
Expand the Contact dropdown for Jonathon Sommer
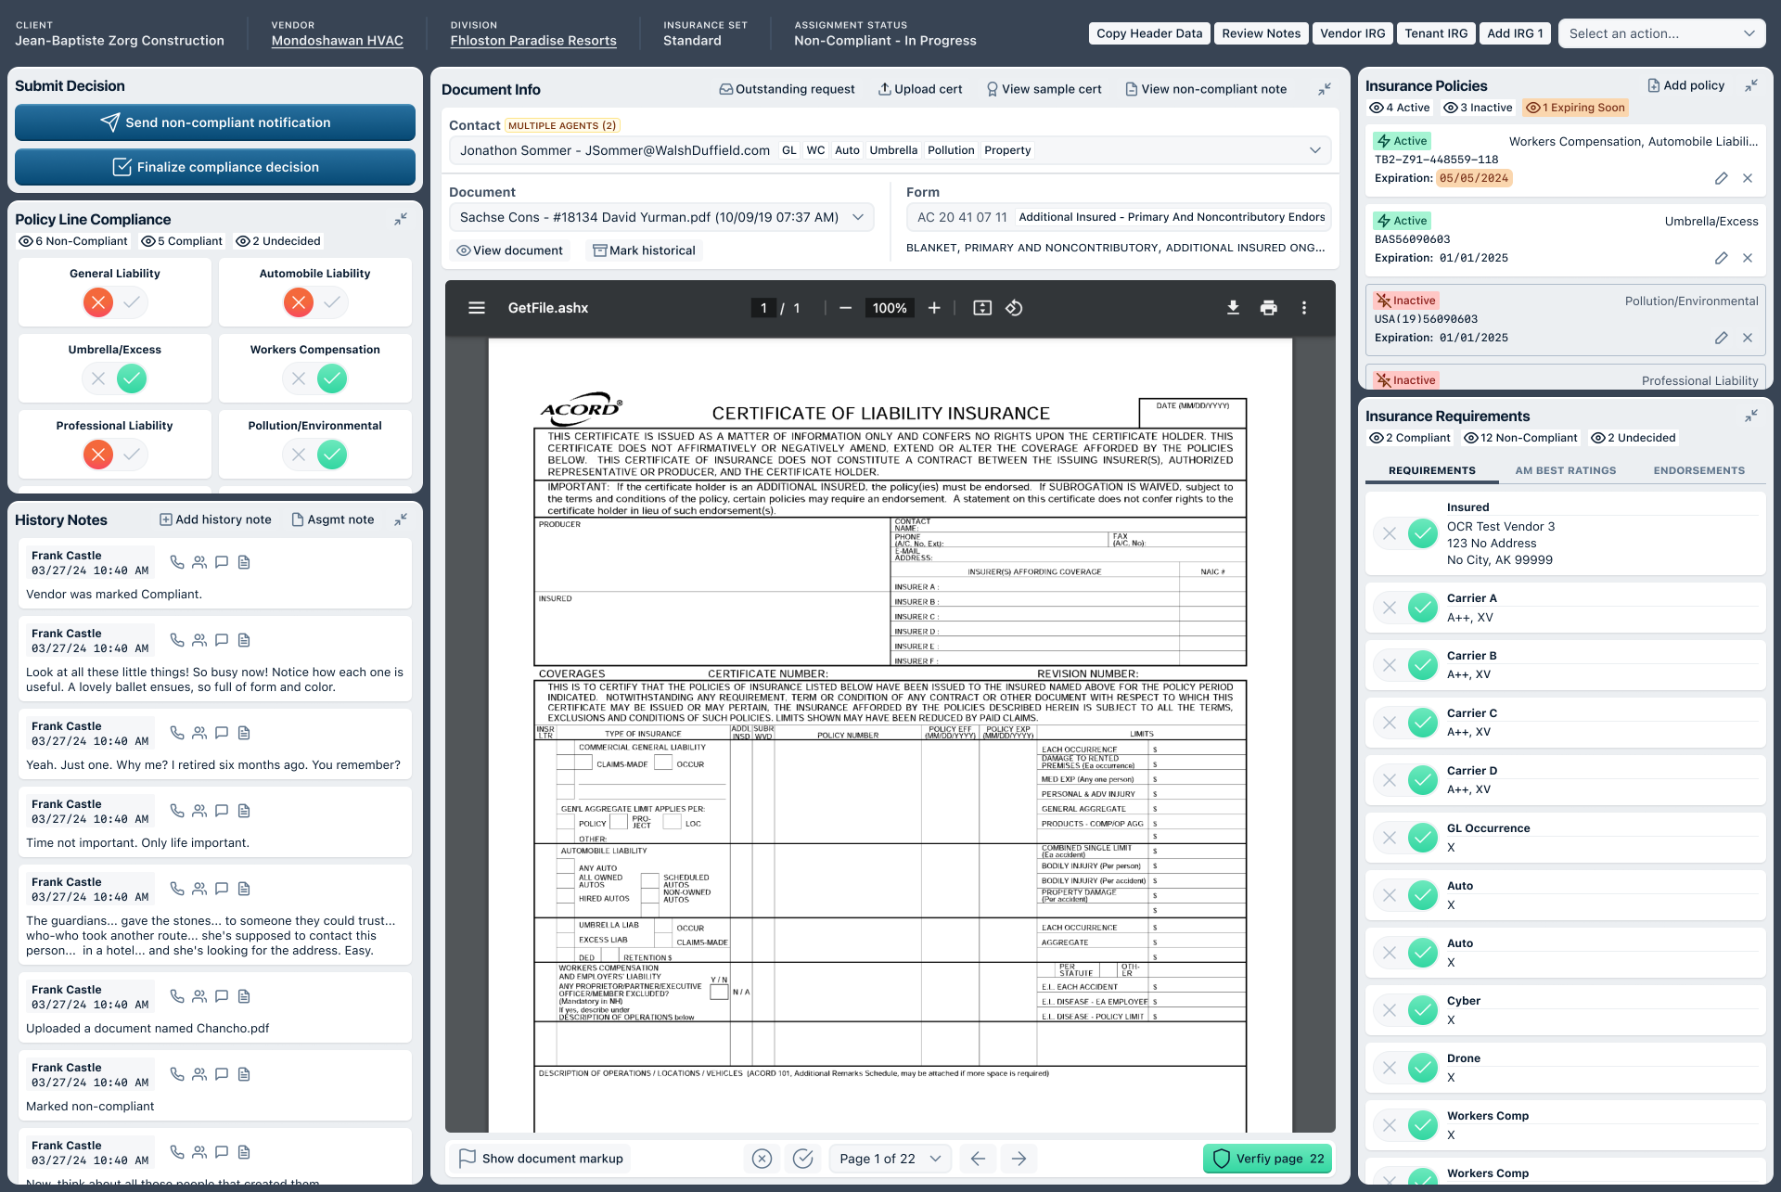(1314, 150)
